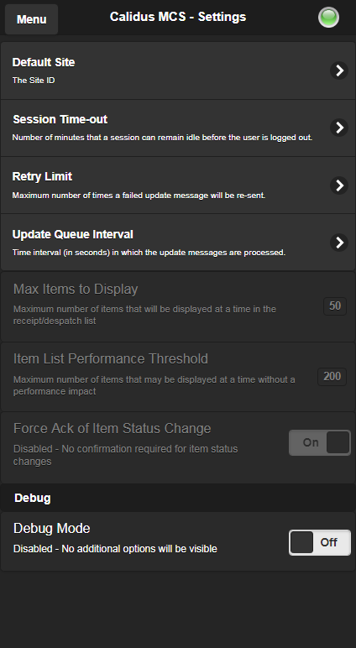Viewport: 356px width, 648px height.
Task: Tap the Update Queue Interval chevron arrow
Action: pyautogui.click(x=339, y=243)
